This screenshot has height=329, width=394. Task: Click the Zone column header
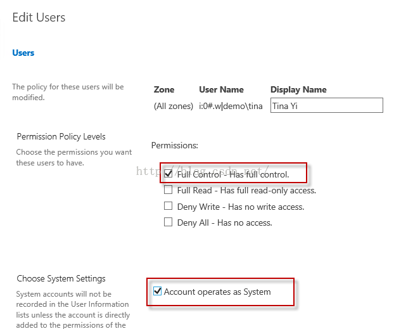coord(164,89)
